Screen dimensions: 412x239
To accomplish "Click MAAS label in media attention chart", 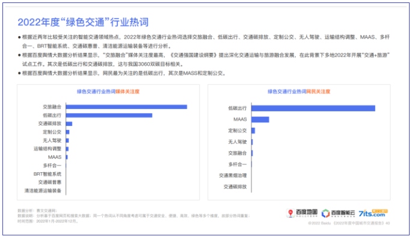I will 55,157.
